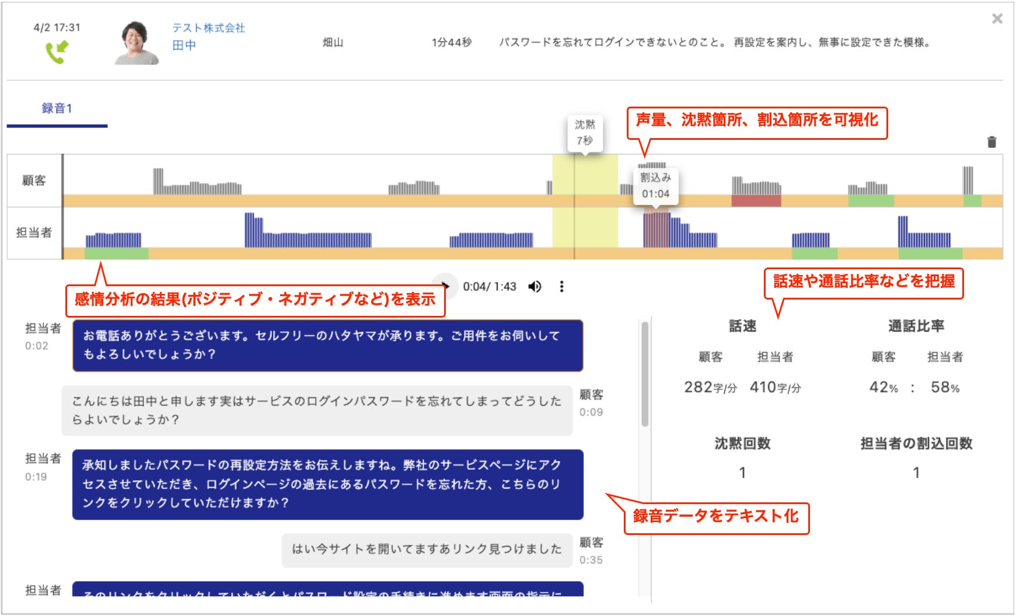Click the 割込み 01:04 interruption marker
This screenshot has height=616, width=1016.
coord(656,186)
